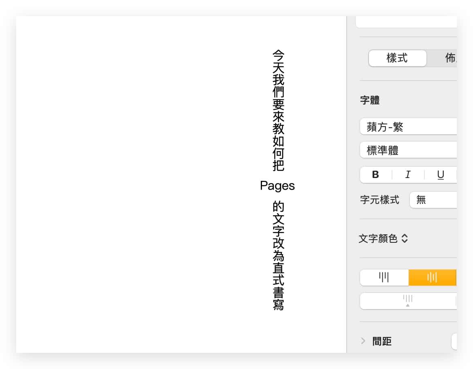Click the decrease indent icon

(x=407, y=301)
